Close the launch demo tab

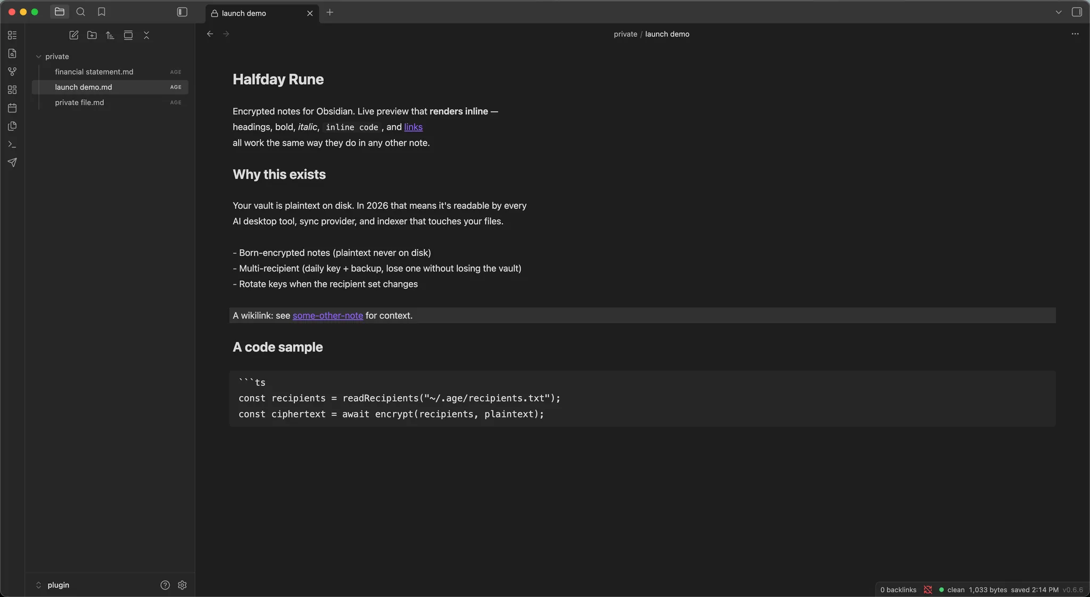tap(310, 13)
